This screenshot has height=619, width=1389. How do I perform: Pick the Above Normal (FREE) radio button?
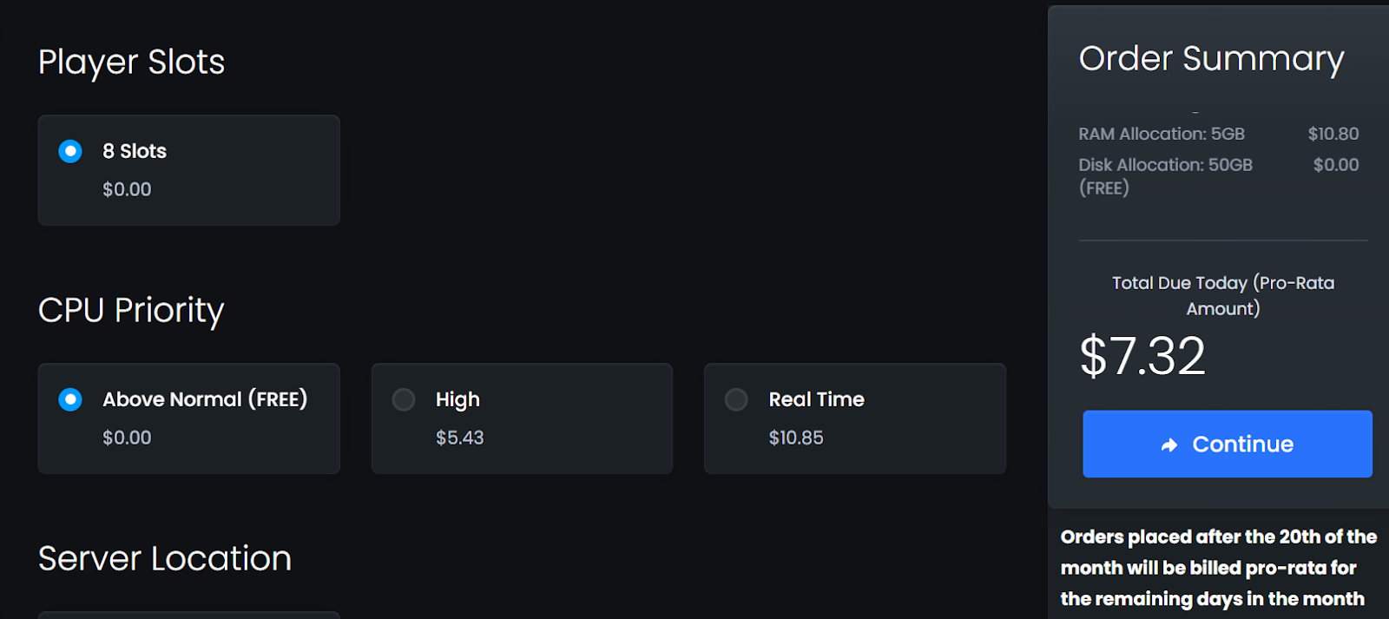[x=70, y=399]
